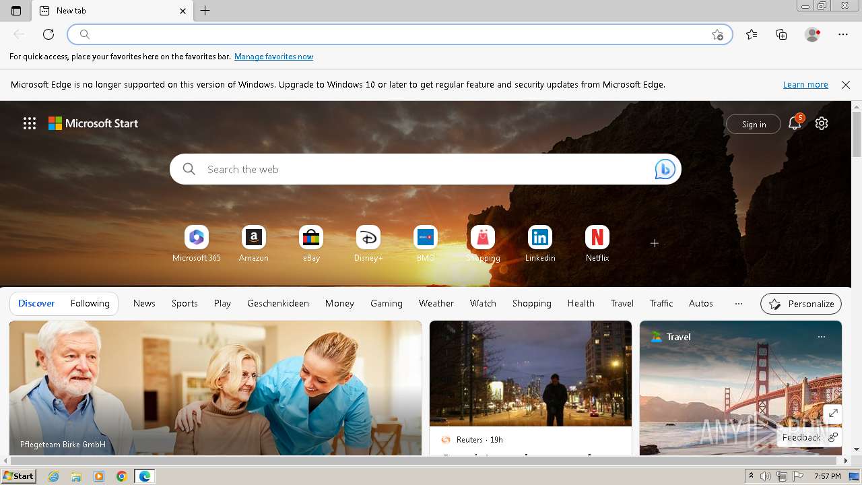The height and width of the screenshot is (485, 862).
Task: Expand the background image view
Action: pos(833,413)
